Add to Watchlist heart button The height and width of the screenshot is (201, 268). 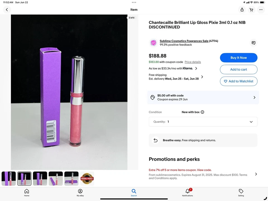click(239, 81)
